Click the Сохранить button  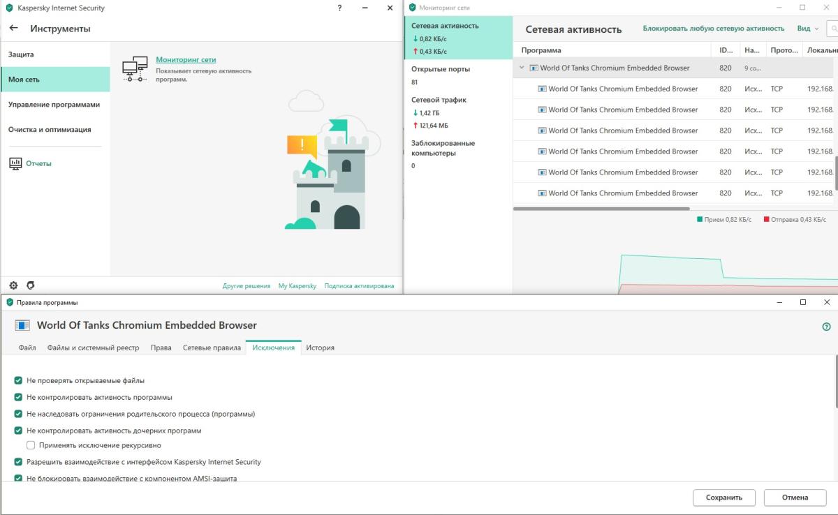click(723, 498)
